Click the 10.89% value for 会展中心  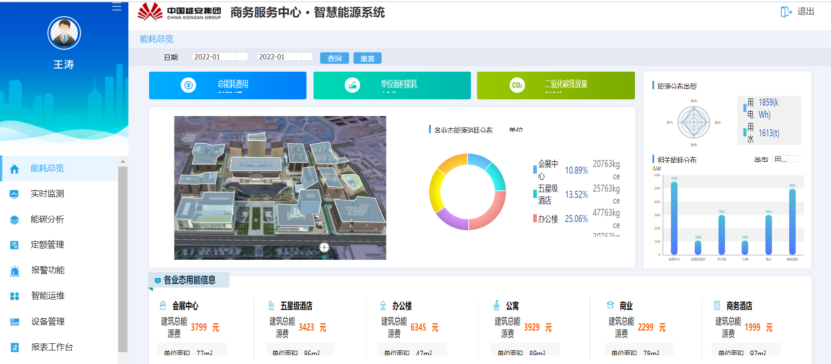[x=576, y=170]
